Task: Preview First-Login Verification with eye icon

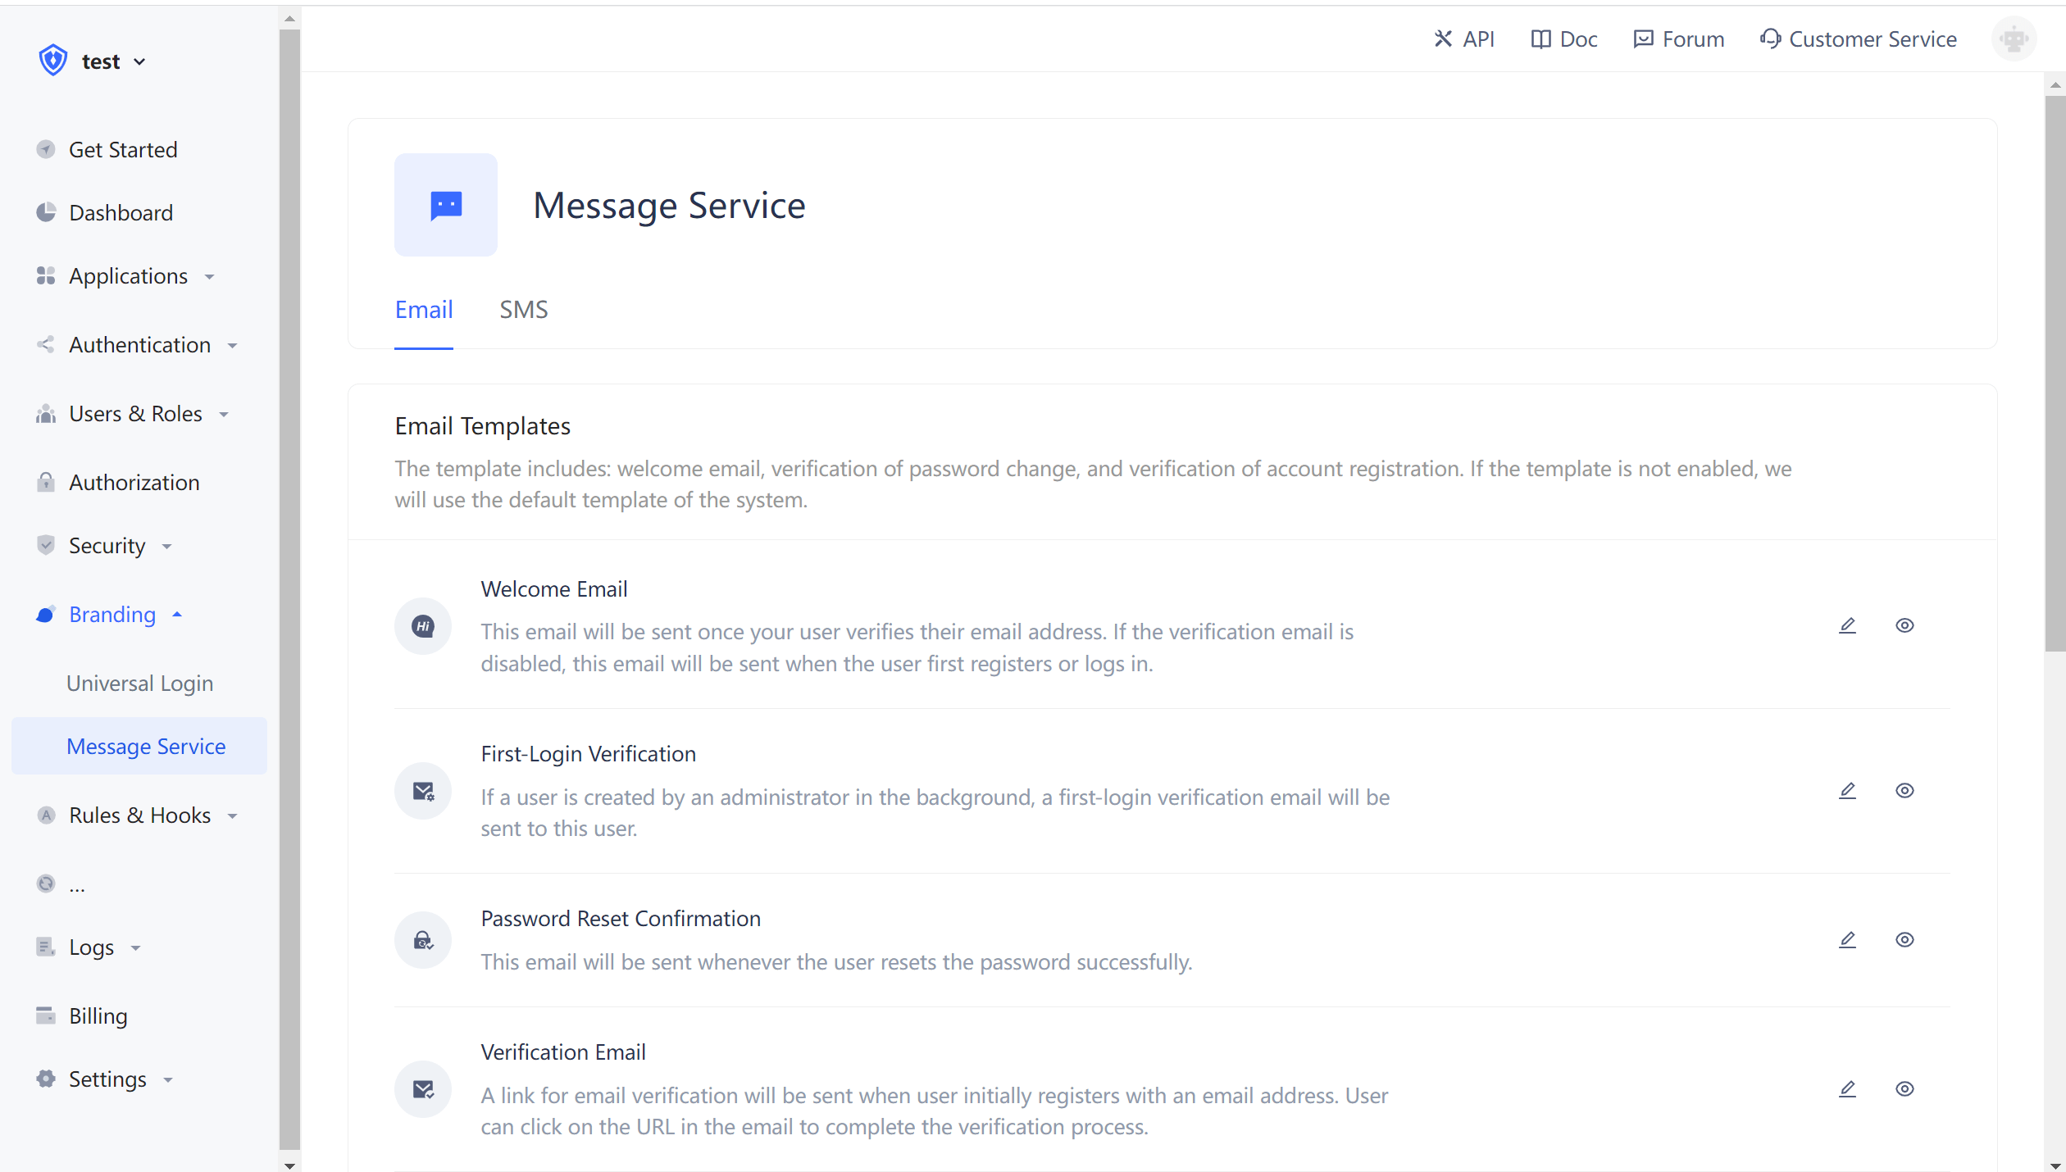Action: click(x=1904, y=791)
